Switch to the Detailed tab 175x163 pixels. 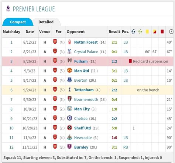tap(46, 22)
